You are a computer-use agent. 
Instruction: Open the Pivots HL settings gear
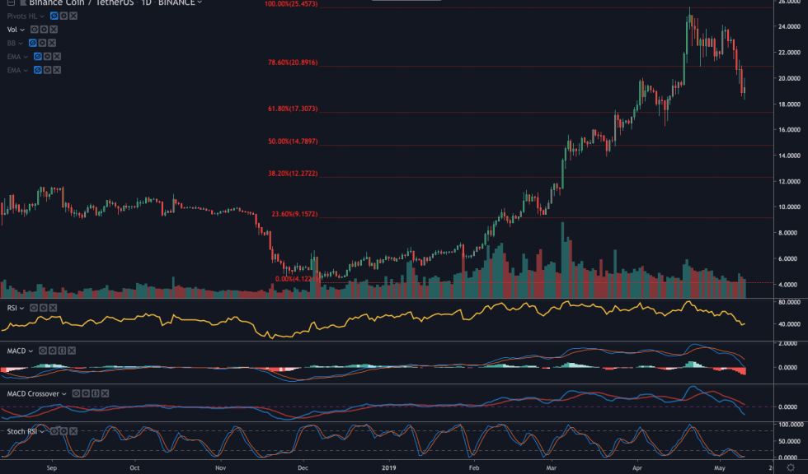64,16
